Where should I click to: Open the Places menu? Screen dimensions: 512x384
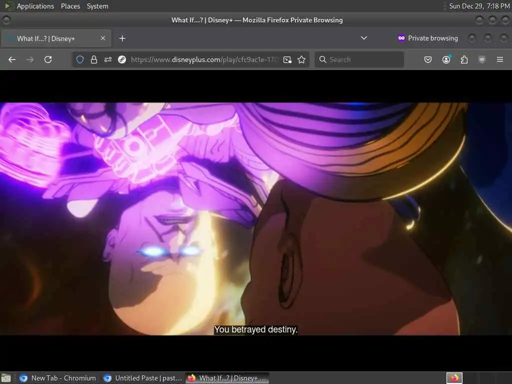(x=70, y=6)
